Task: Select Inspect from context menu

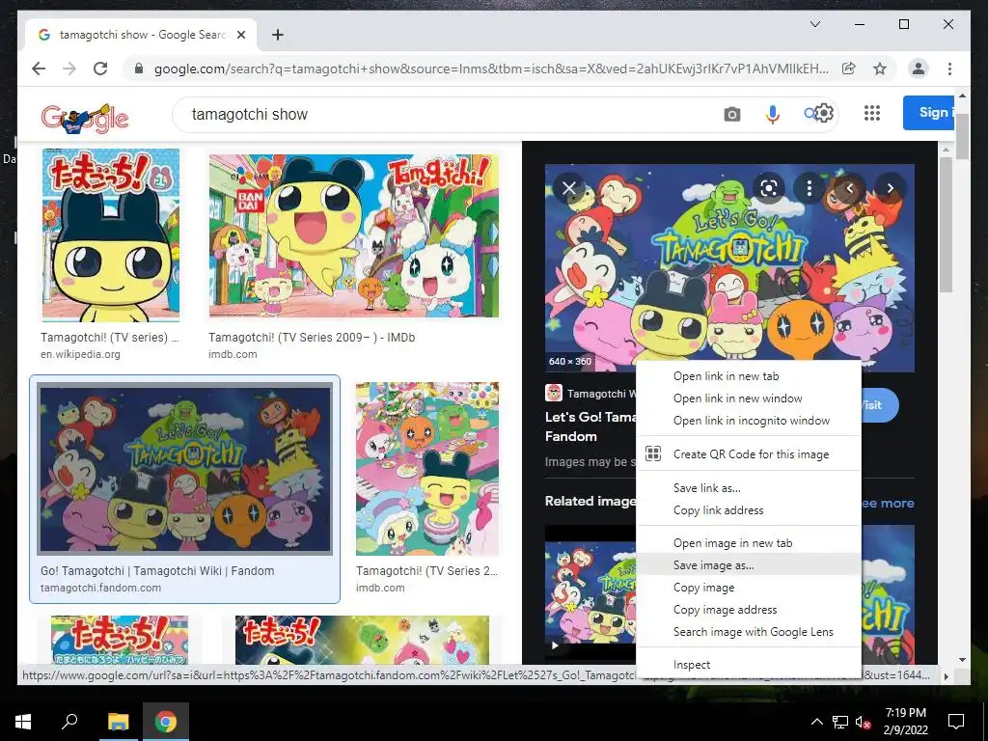Action: (x=749, y=664)
